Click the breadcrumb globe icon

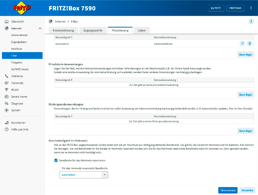pos(51,21)
